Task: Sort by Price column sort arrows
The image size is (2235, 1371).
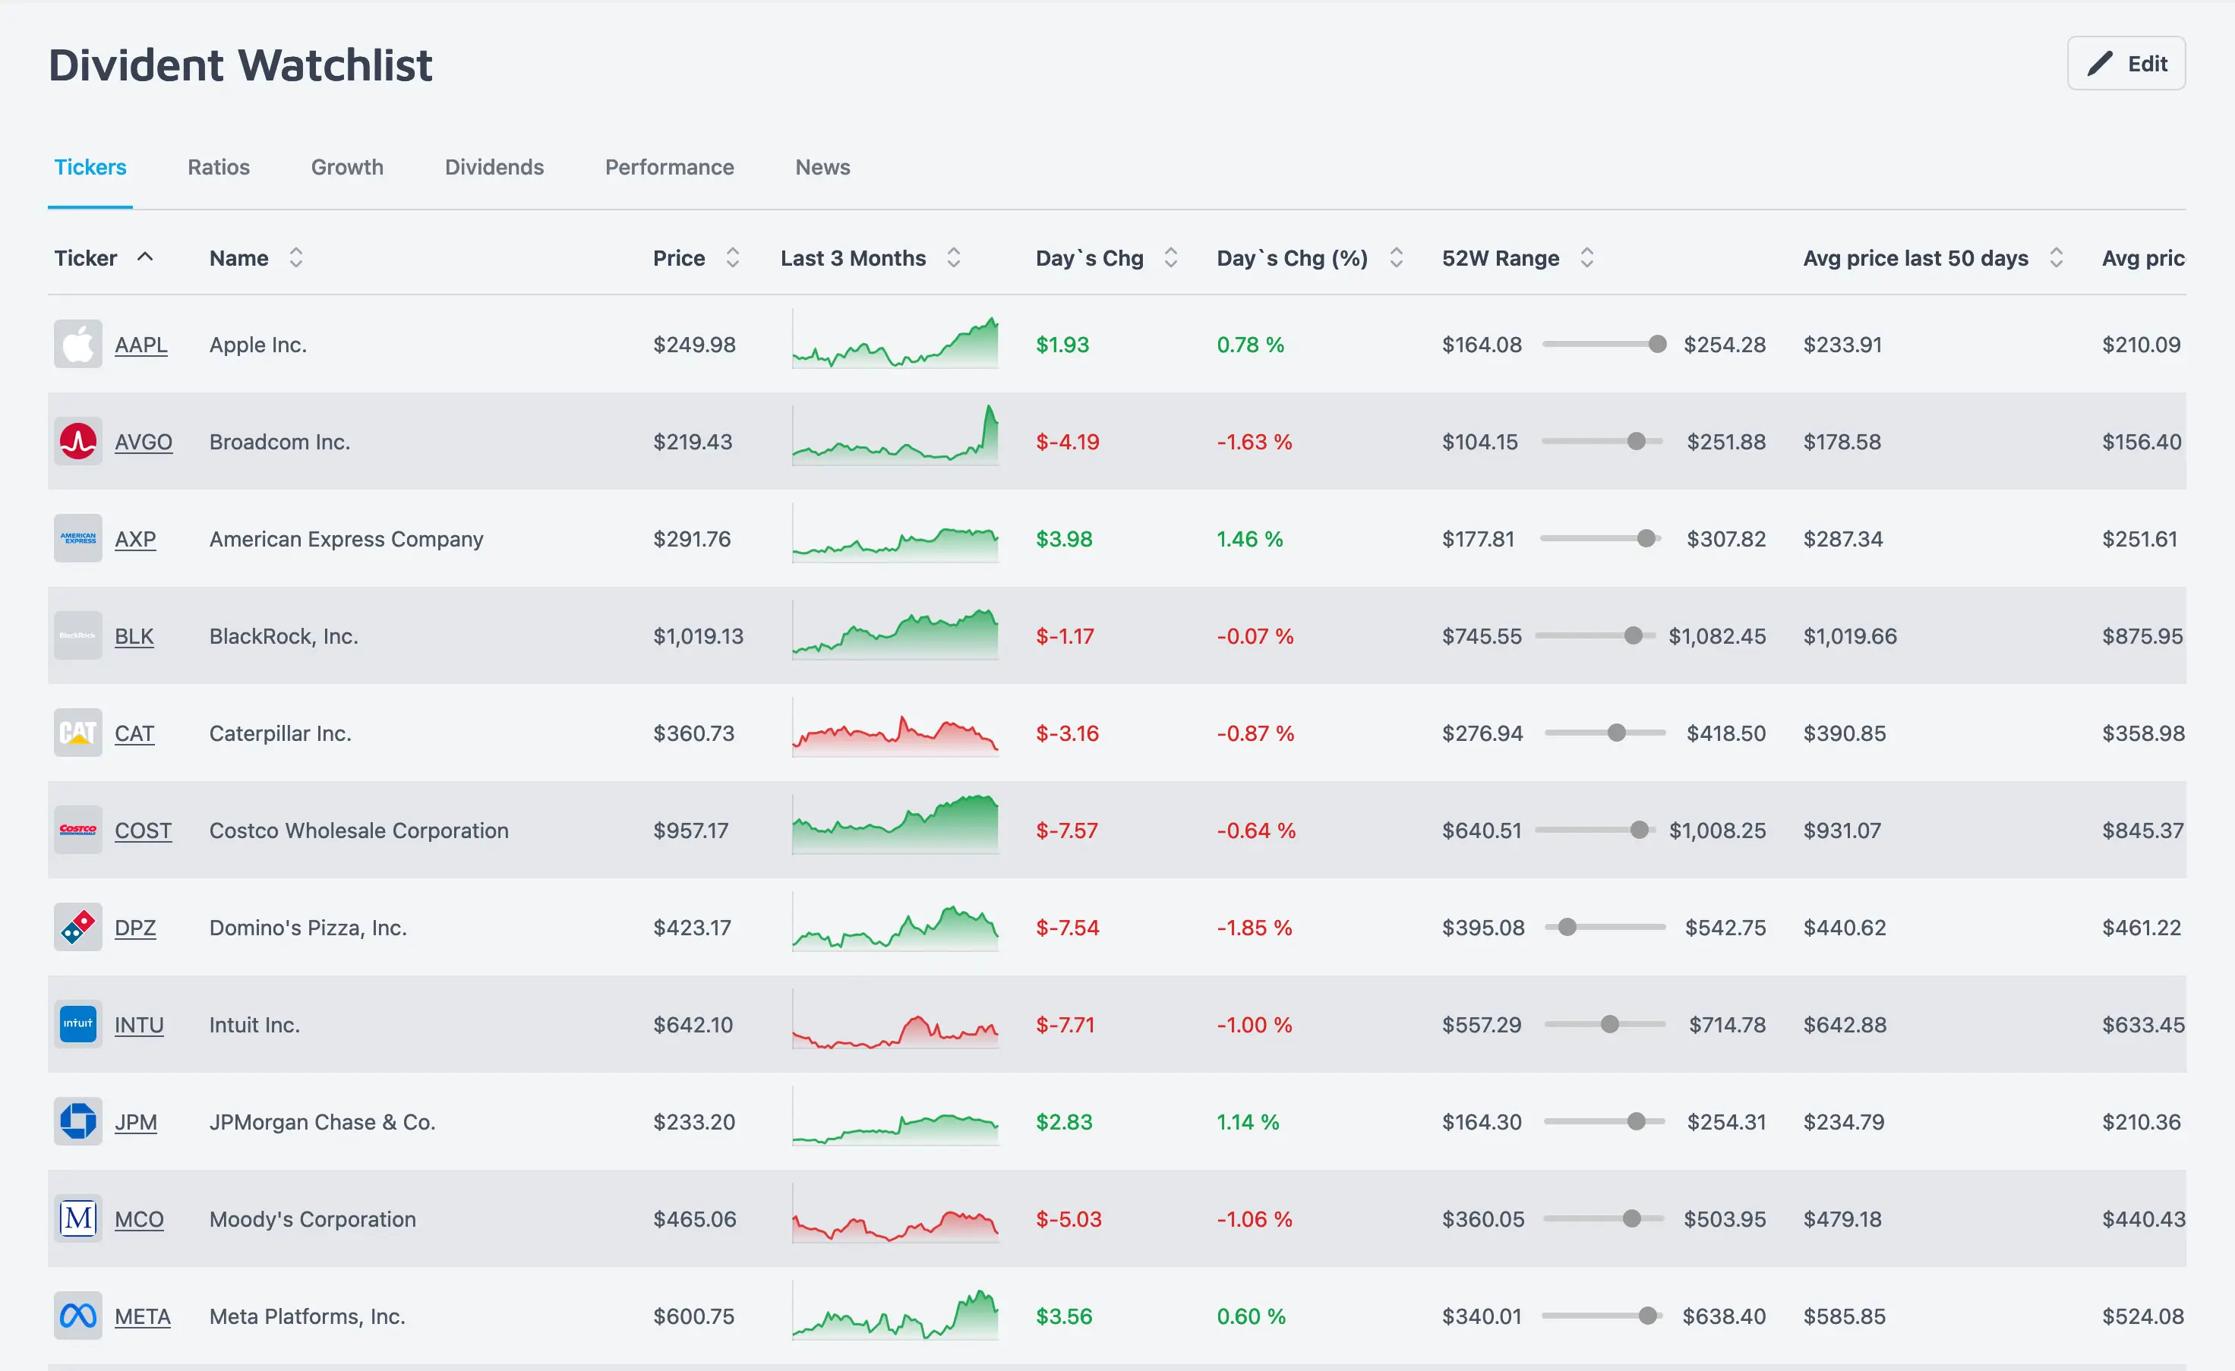Action: (733, 257)
